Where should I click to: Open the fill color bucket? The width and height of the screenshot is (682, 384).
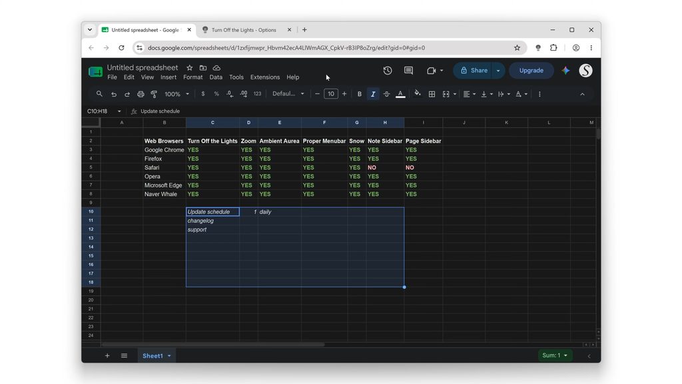(x=418, y=93)
